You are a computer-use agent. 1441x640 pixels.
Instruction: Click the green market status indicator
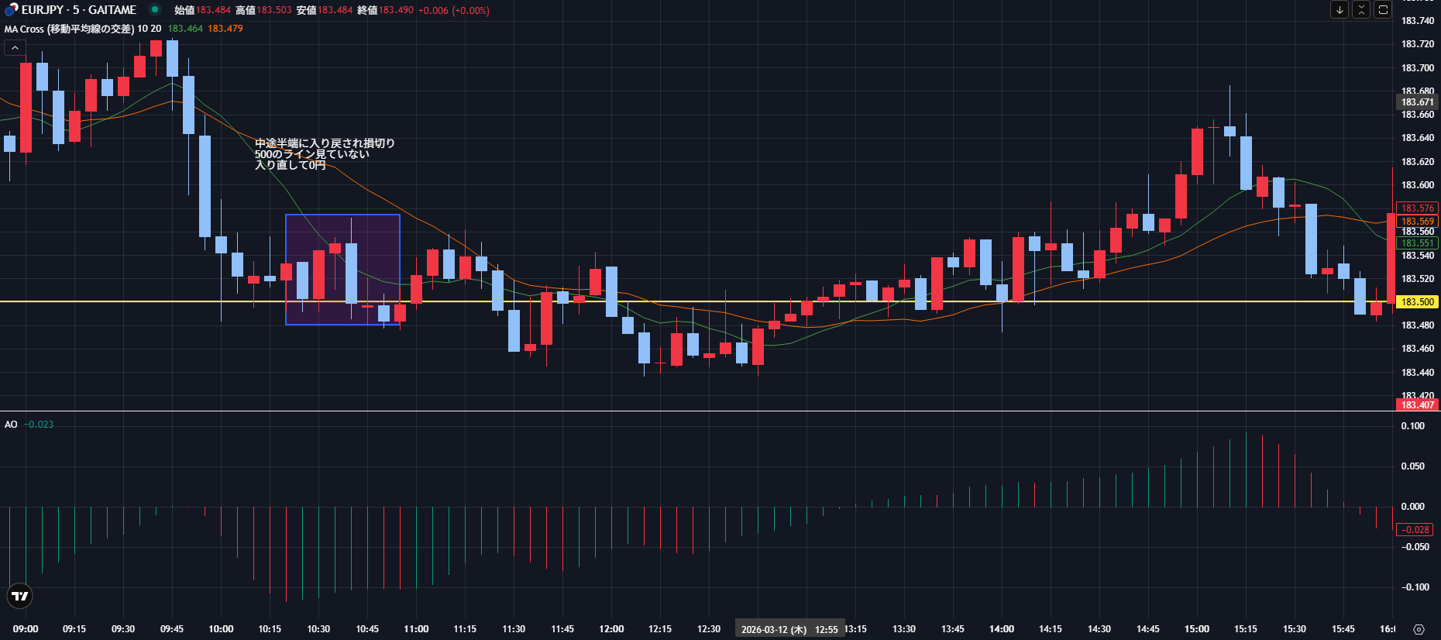(155, 10)
